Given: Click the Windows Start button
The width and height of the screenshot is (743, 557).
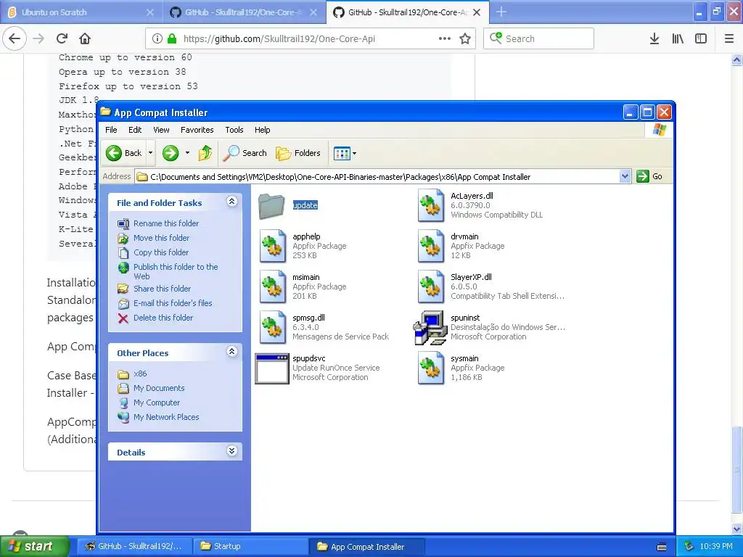Looking at the screenshot, I should 35,546.
